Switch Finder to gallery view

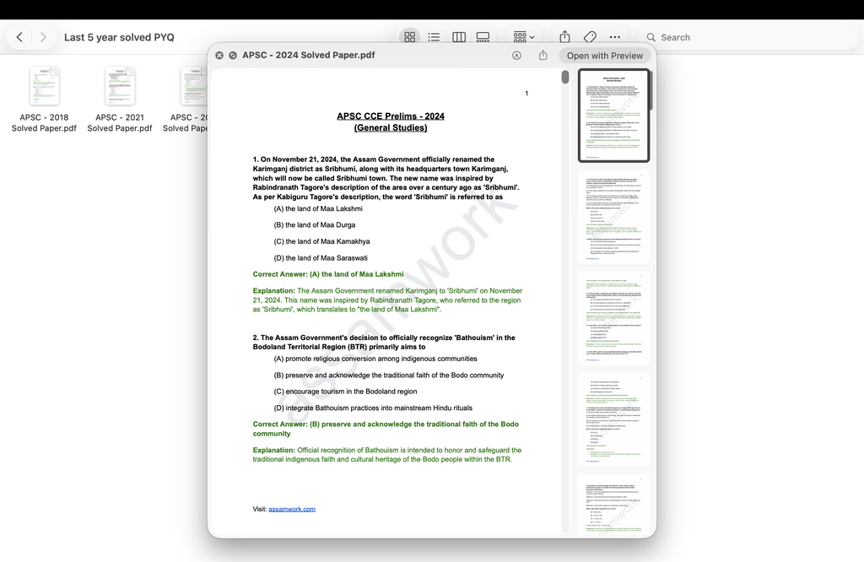click(483, 37)
